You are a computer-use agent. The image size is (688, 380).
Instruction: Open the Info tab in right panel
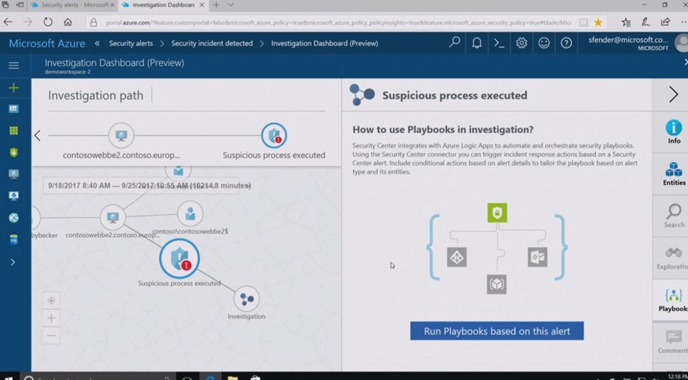[673, 131]
